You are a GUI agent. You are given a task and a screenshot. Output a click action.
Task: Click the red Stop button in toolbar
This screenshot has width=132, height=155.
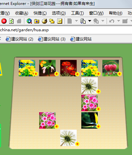pyautogui.click(x=4, y=21)
